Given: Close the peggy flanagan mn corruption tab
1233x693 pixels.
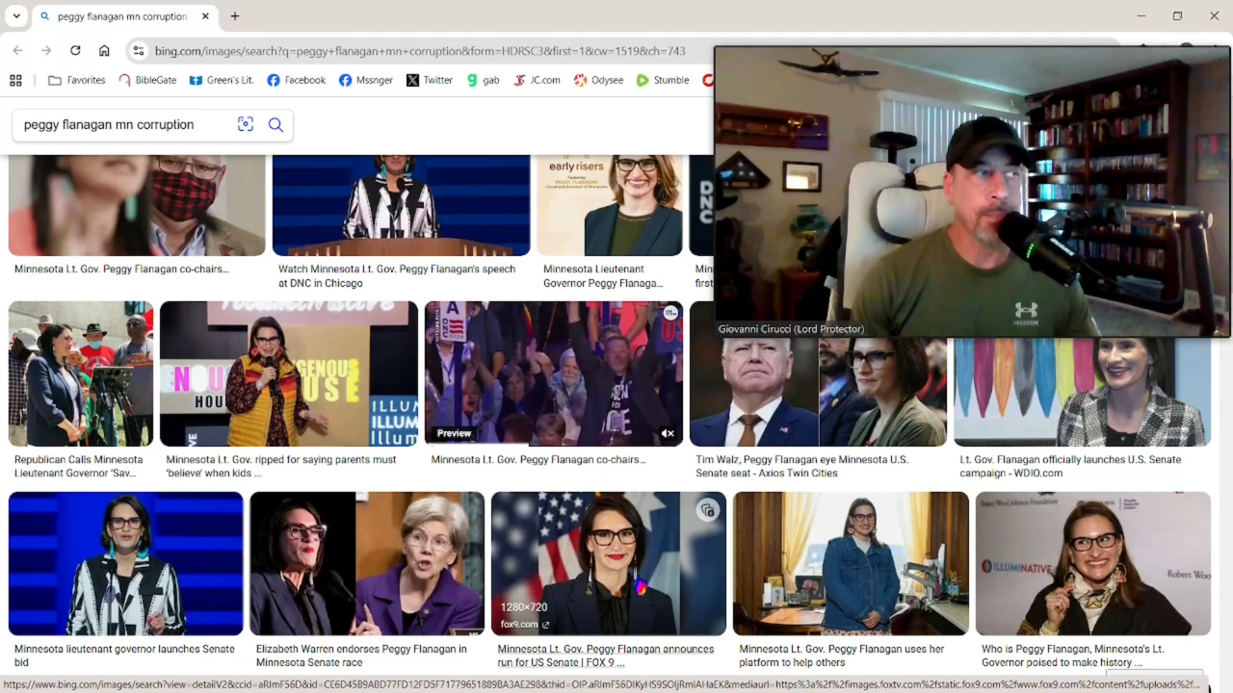Looking at the screenshot, I should 206,16.
